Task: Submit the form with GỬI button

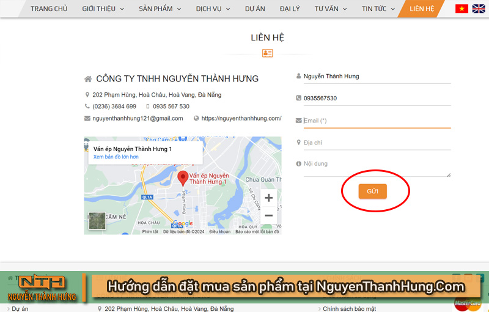Action: click(x=372, y=191)
